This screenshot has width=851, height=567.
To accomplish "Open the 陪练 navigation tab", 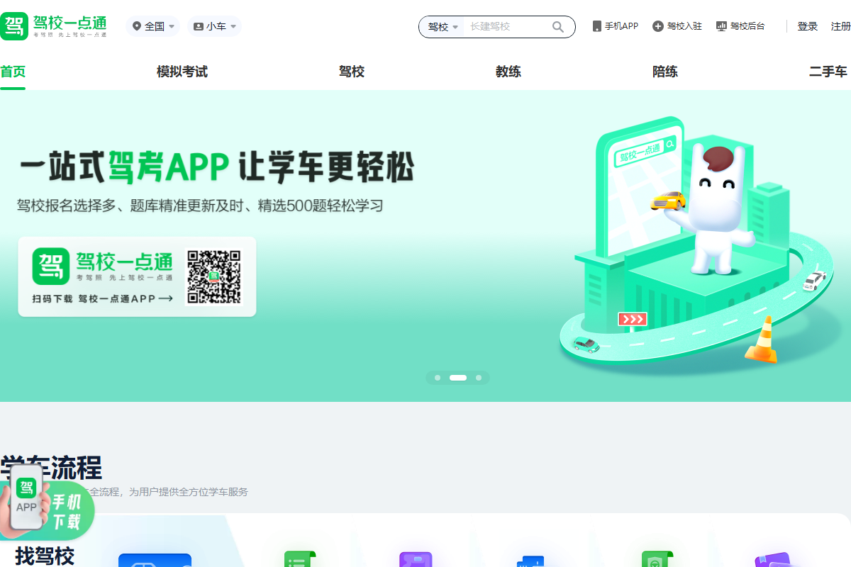I will coord(665,72).
